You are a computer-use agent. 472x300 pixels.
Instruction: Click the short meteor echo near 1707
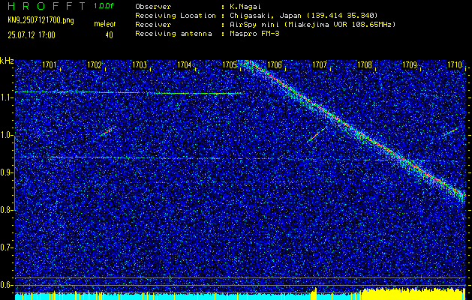pyautogui.click(x=317, y=134)
